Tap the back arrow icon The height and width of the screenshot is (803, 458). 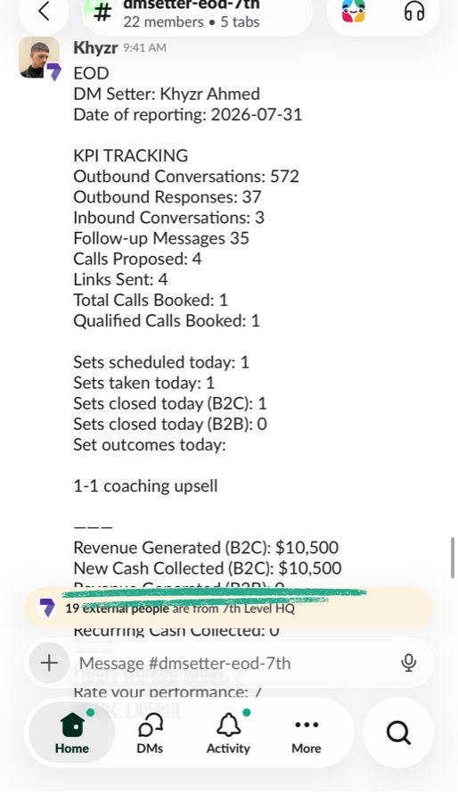coord(44,12)
